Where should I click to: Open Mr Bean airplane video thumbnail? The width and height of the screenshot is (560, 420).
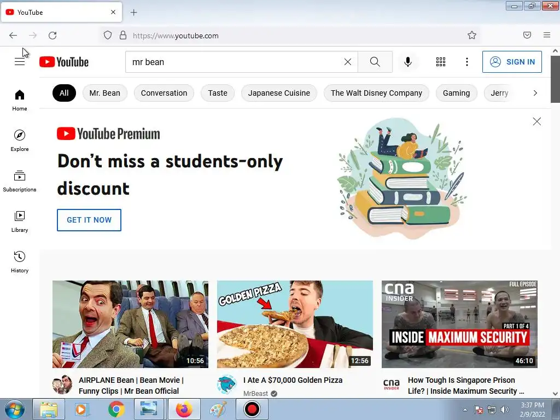[x=130, y=324]
